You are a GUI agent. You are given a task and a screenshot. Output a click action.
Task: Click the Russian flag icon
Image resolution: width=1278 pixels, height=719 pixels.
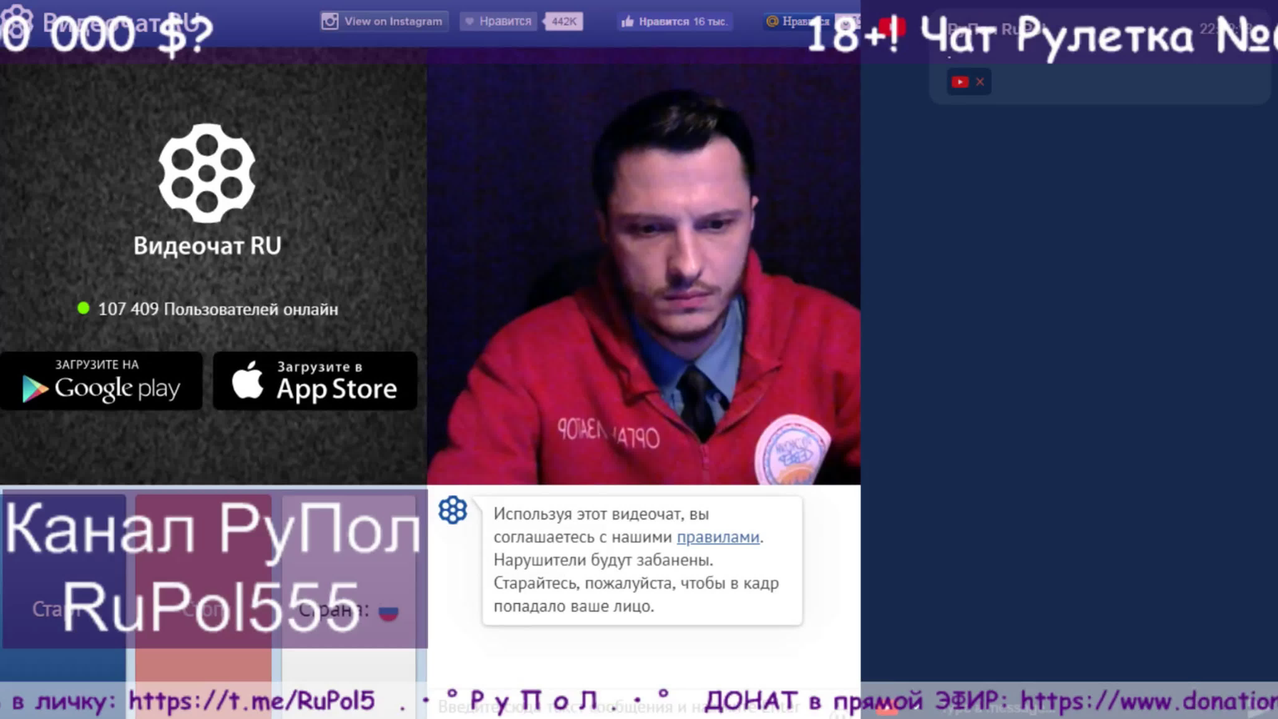click(388, 612)
